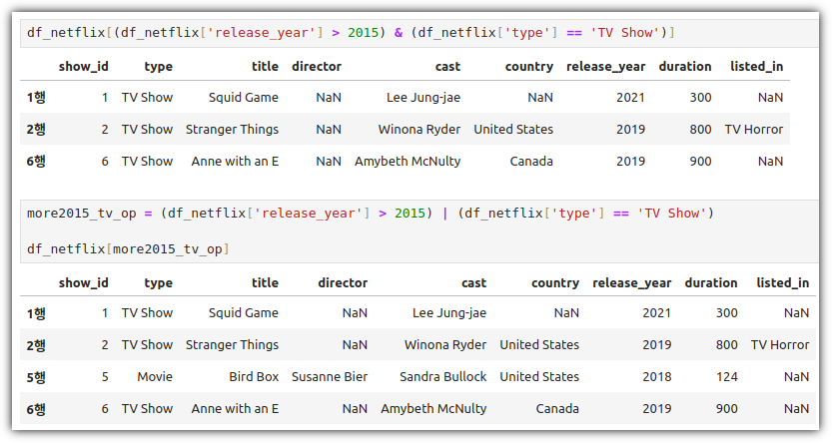Click 'Canada' in the | filter result table
832x443 pixels.
[x=557, y=408]
